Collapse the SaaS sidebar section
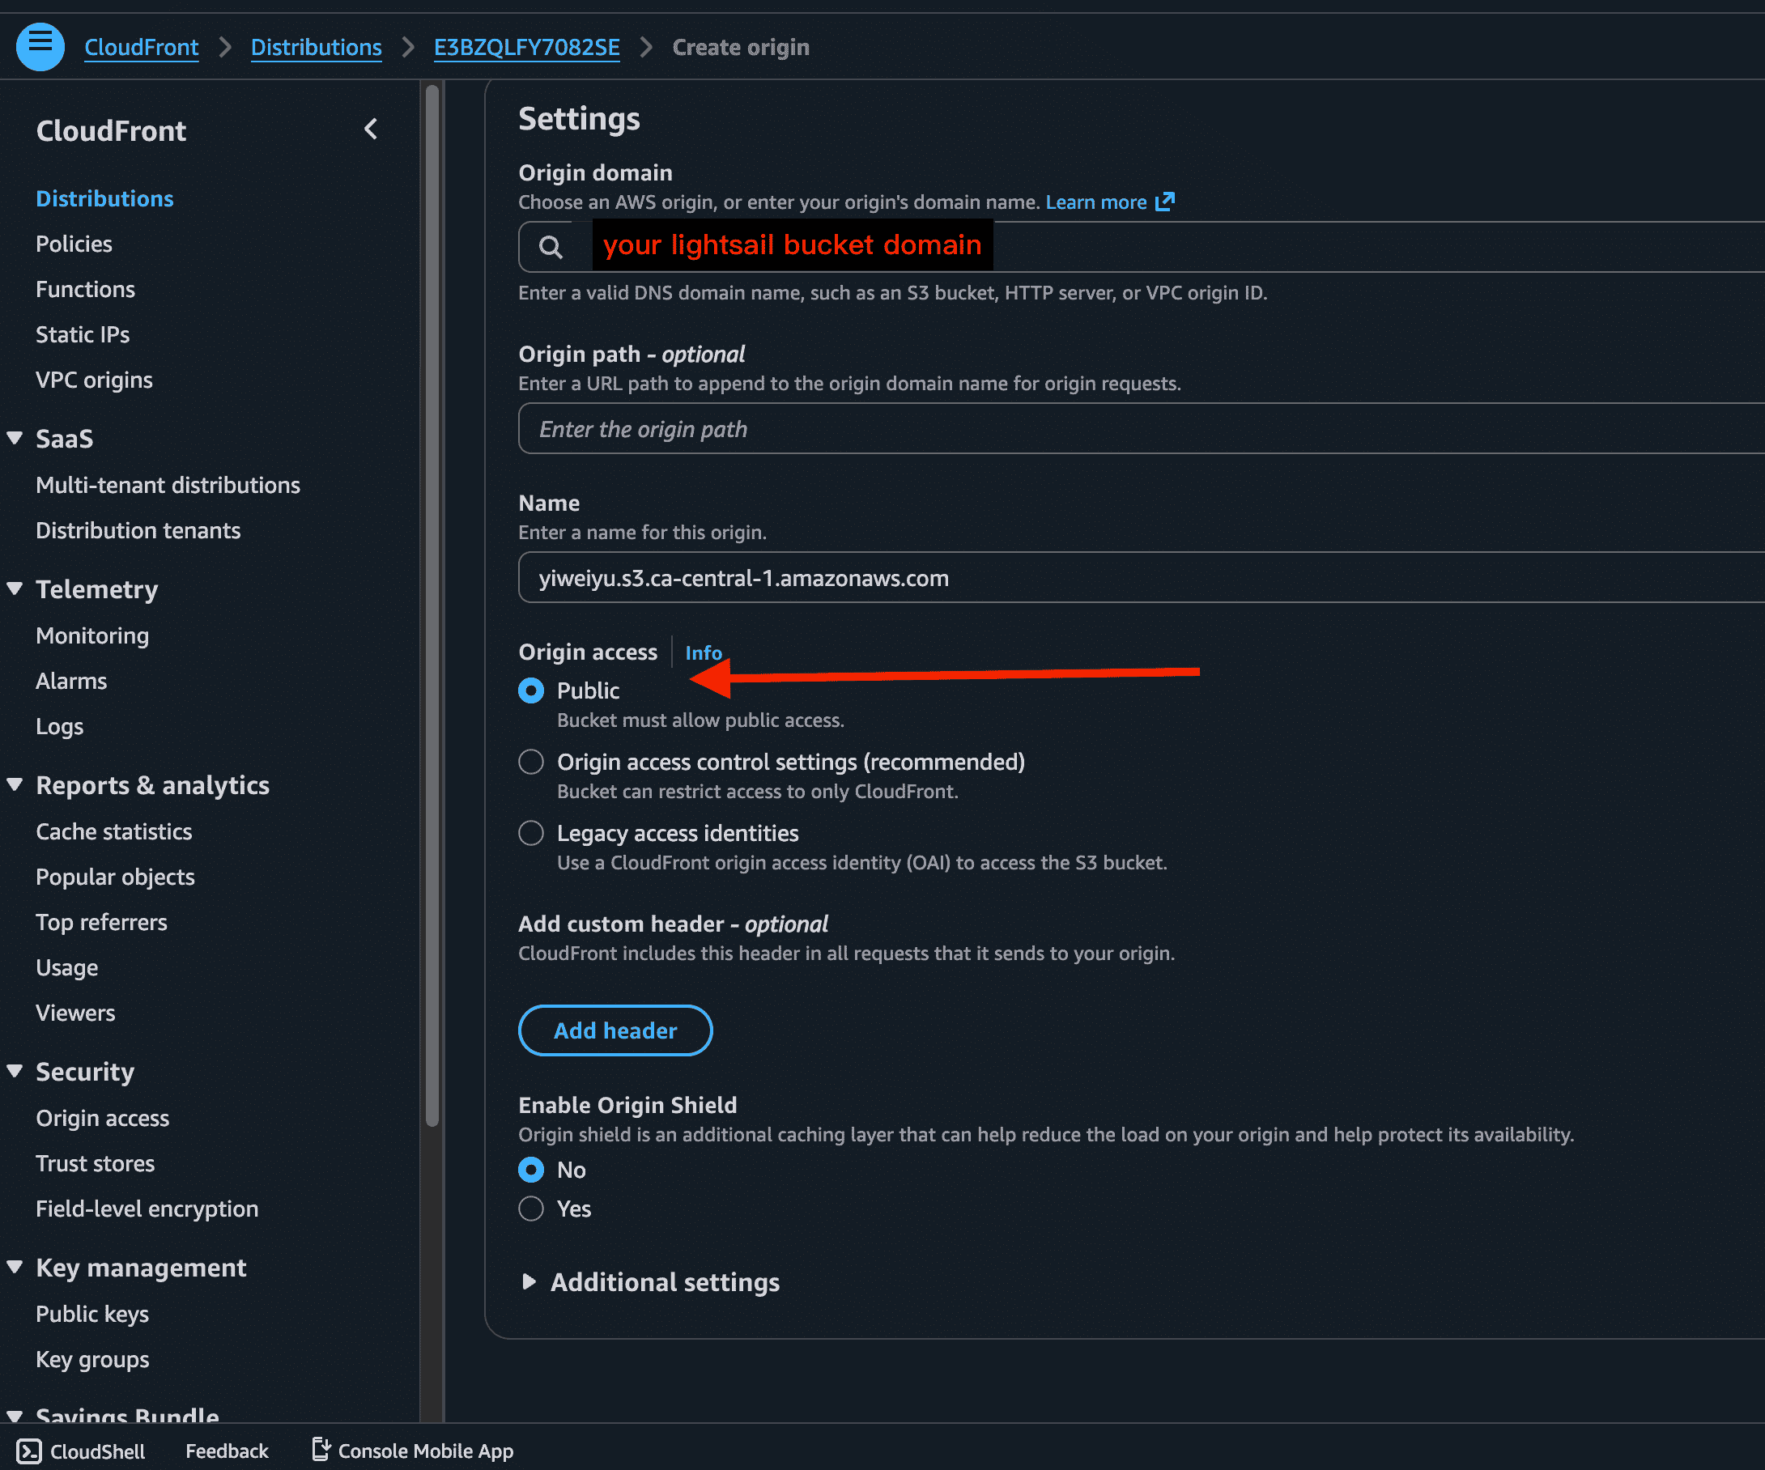Image resolution: width=1765 pixels, height=1470 pixels. coord(15,438)
